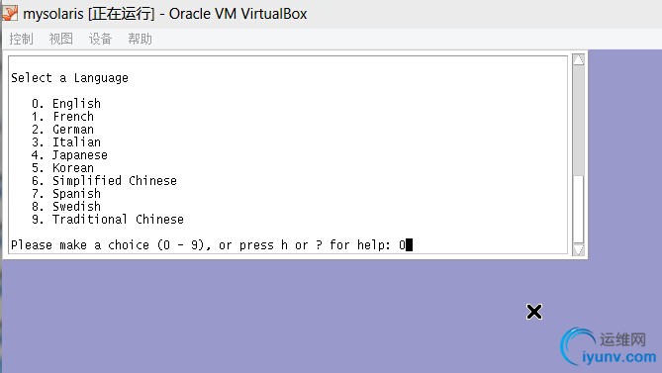Click the choice input cursor after help prompt
This screenshot has width=662, height=373.
coord(409,244)
